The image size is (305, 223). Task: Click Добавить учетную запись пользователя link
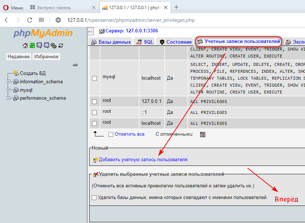coord(143,160)
